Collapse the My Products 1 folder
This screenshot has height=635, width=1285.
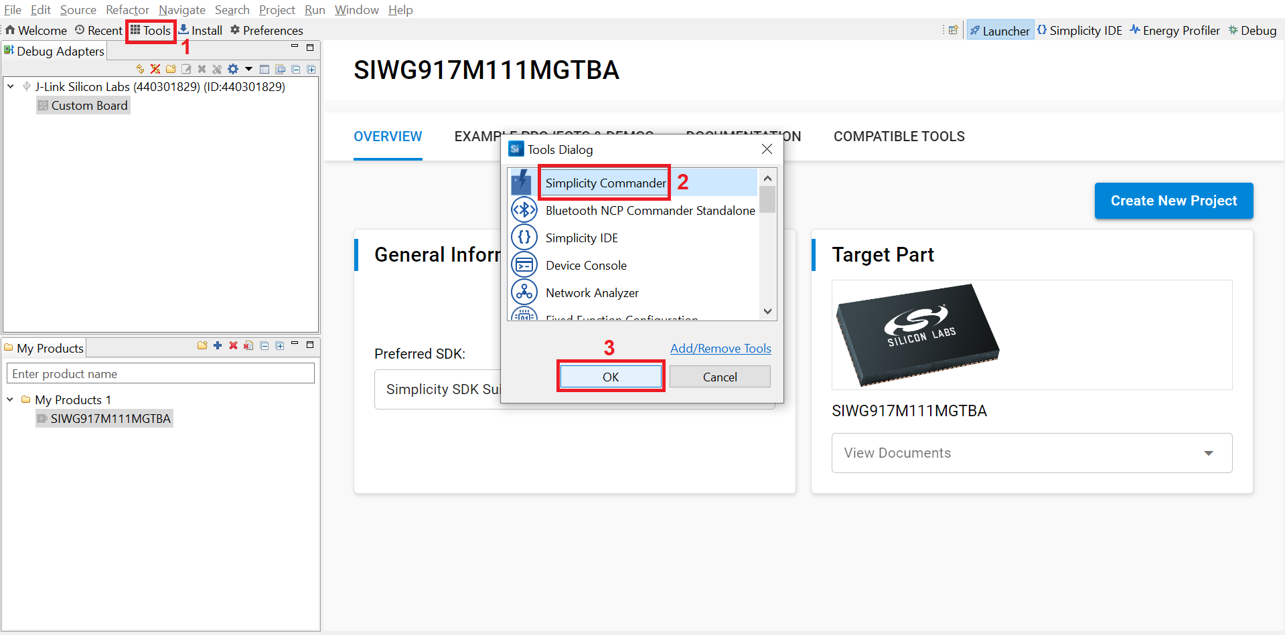(x=10, y=399)
